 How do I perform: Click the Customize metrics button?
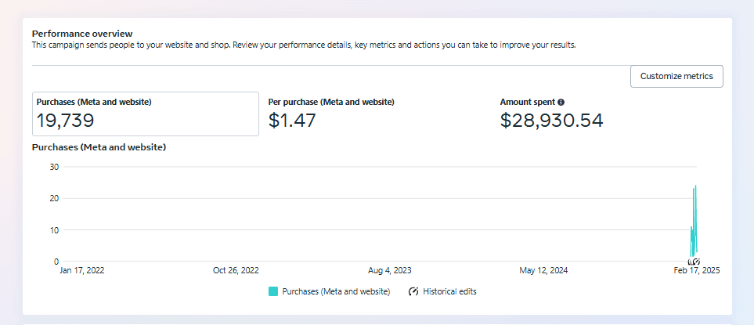[x=676, y=76]
